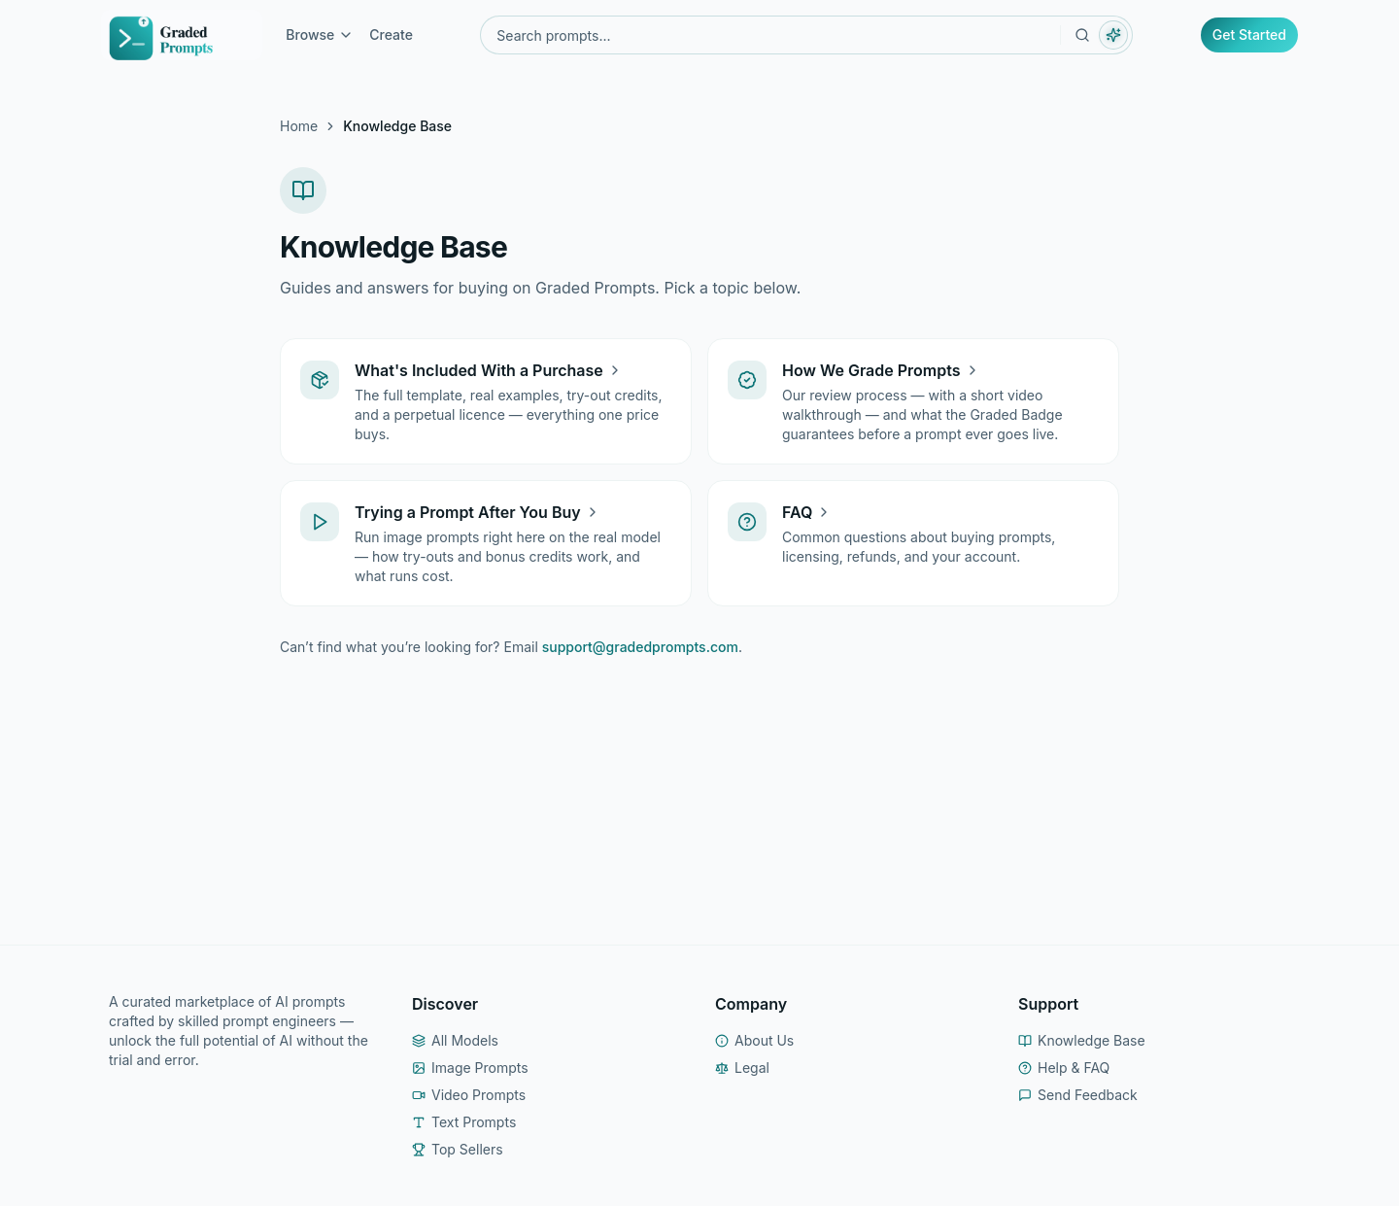Image resolution: width=1399 pixels, height=1206 pixels.
Task: Click the Guides and answers subtitle text
Action: click(x=540, y=288)
